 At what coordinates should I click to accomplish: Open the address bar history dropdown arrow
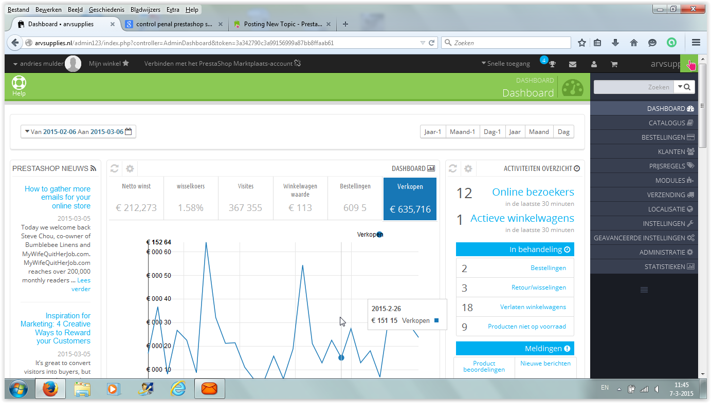[x=423, y=43]
